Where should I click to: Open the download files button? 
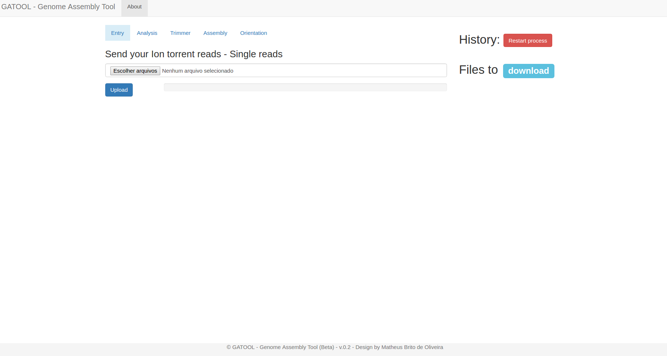528,71
